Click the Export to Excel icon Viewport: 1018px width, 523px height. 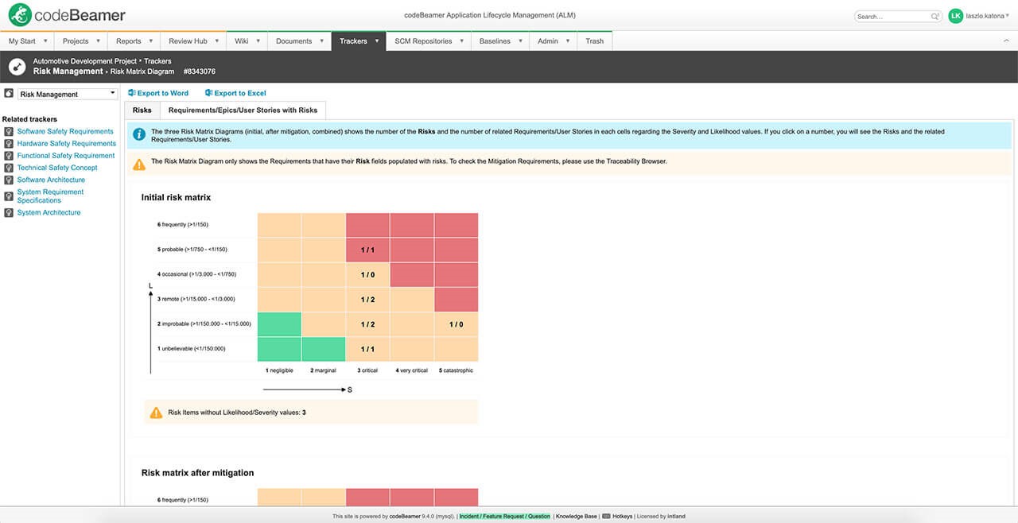click(x=208, y=93)
